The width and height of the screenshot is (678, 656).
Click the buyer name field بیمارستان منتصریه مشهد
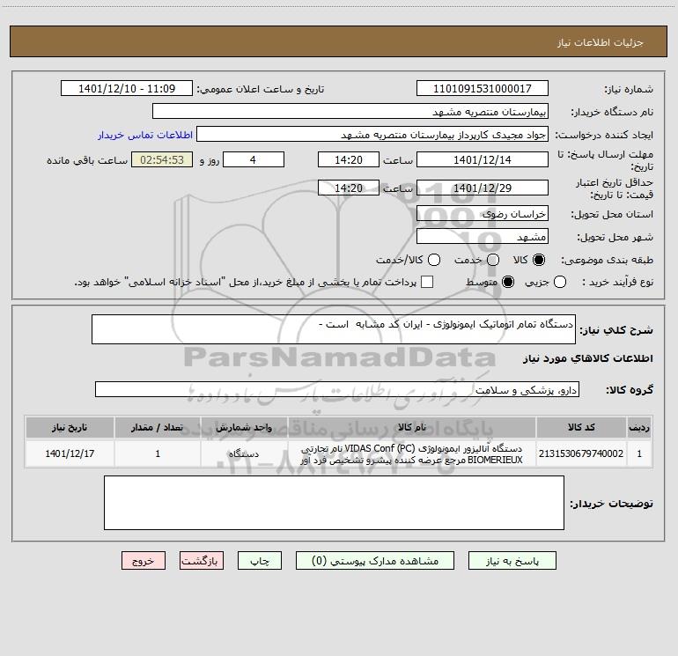coord(350,111)
